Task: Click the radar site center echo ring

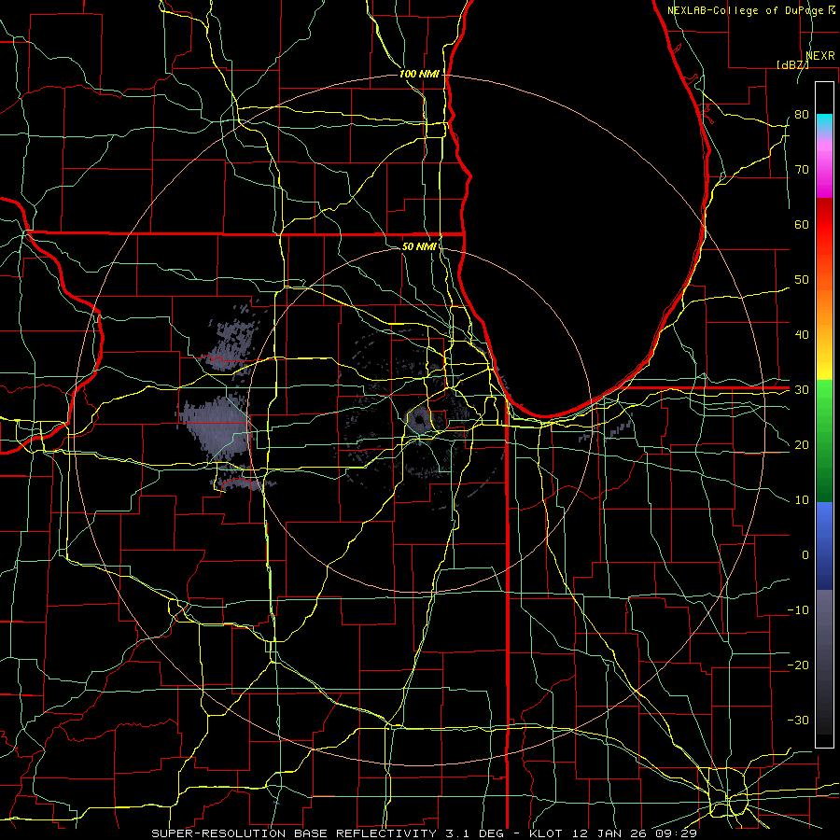Action: [419, 420]
